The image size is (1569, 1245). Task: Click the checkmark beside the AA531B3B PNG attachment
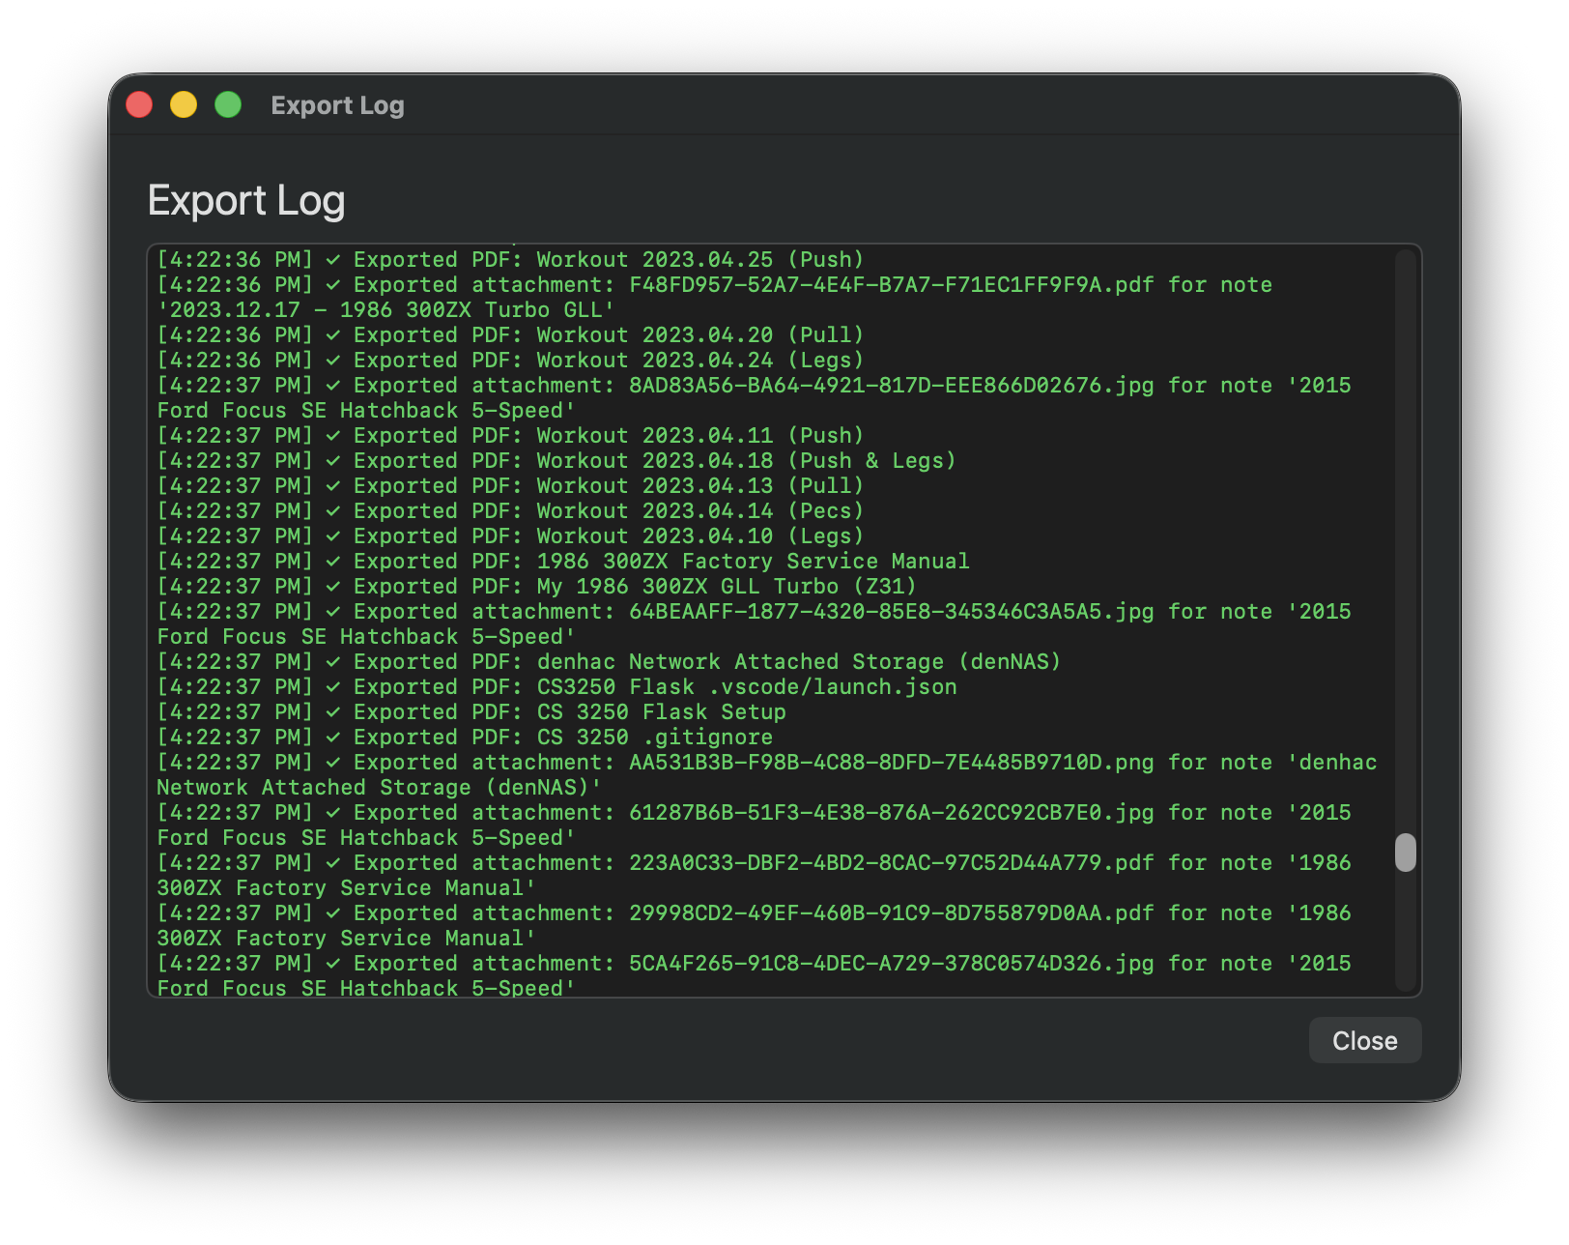tap(333, 762)
